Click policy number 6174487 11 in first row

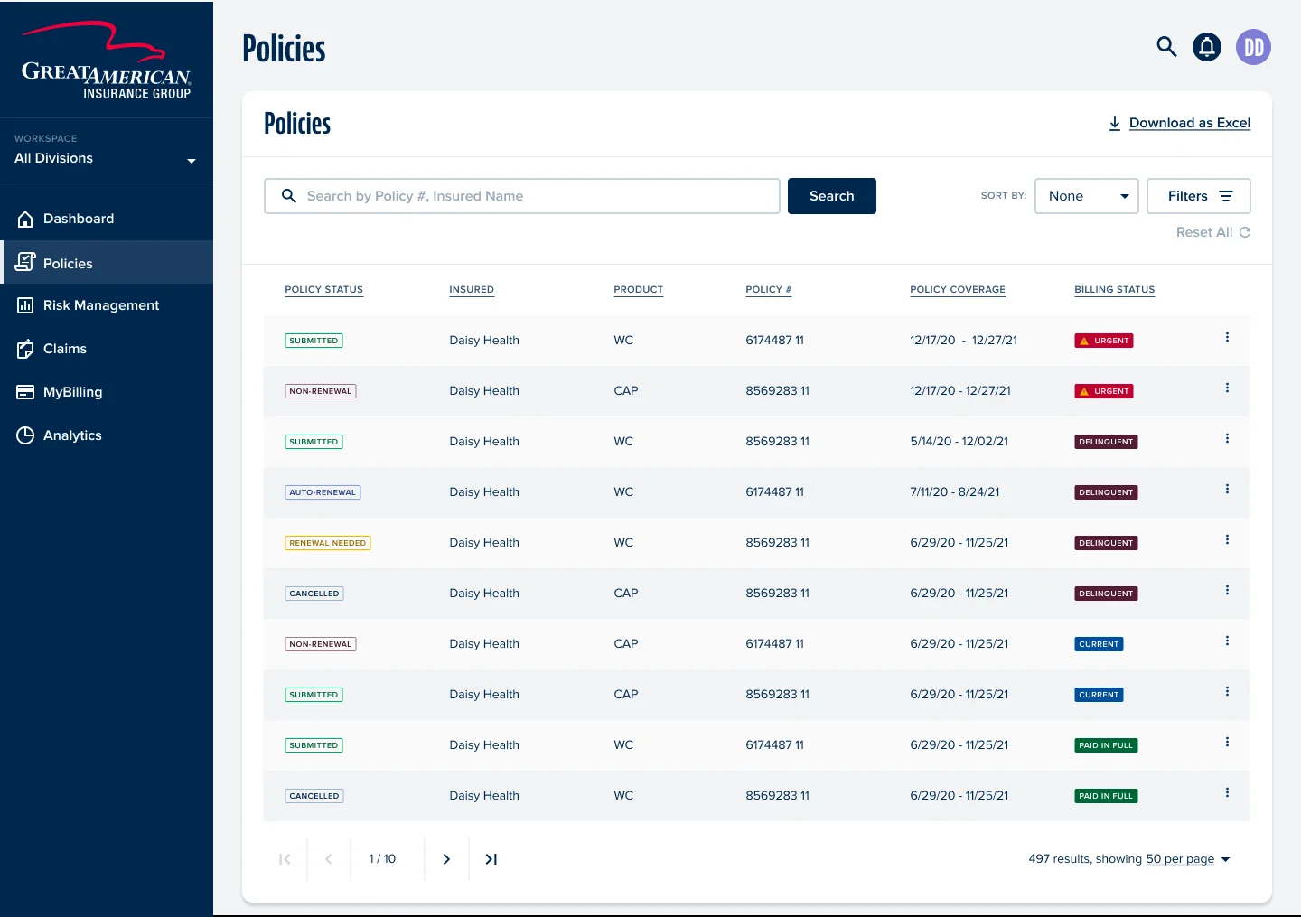click(x=774, y=341)
